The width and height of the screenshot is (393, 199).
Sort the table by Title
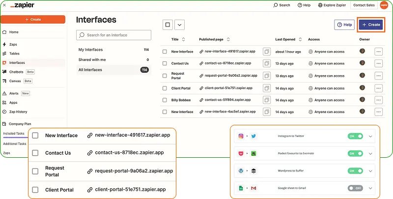click(183, 39)
